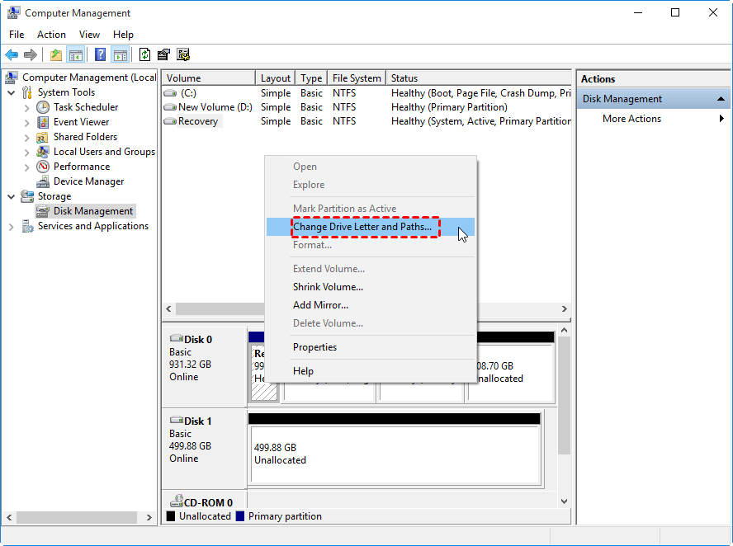Select the Disk 1 499.88 GB unallocated region
The width and height of the screenshot is (733, 546).
pyautogui.click(x=395, y=454)
